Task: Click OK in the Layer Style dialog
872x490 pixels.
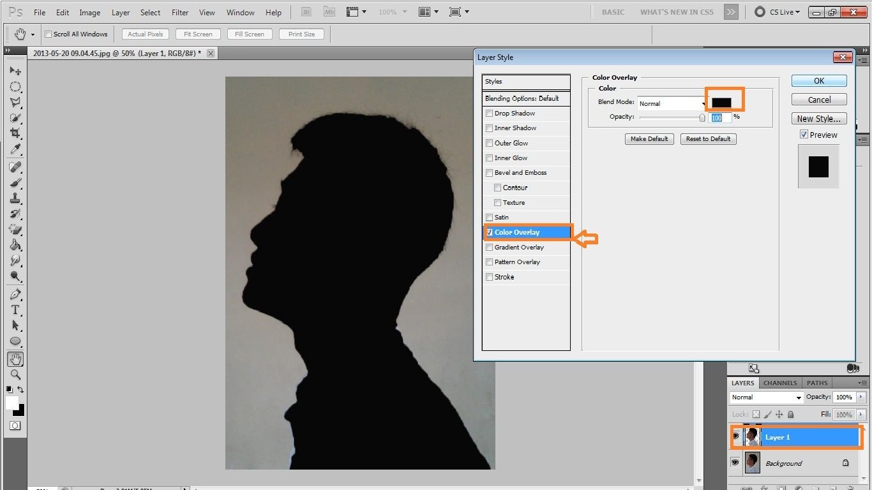Action: pos(819,81)
